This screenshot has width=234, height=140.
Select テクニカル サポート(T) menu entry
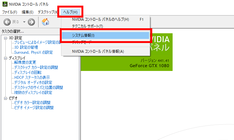click(106, 26)
